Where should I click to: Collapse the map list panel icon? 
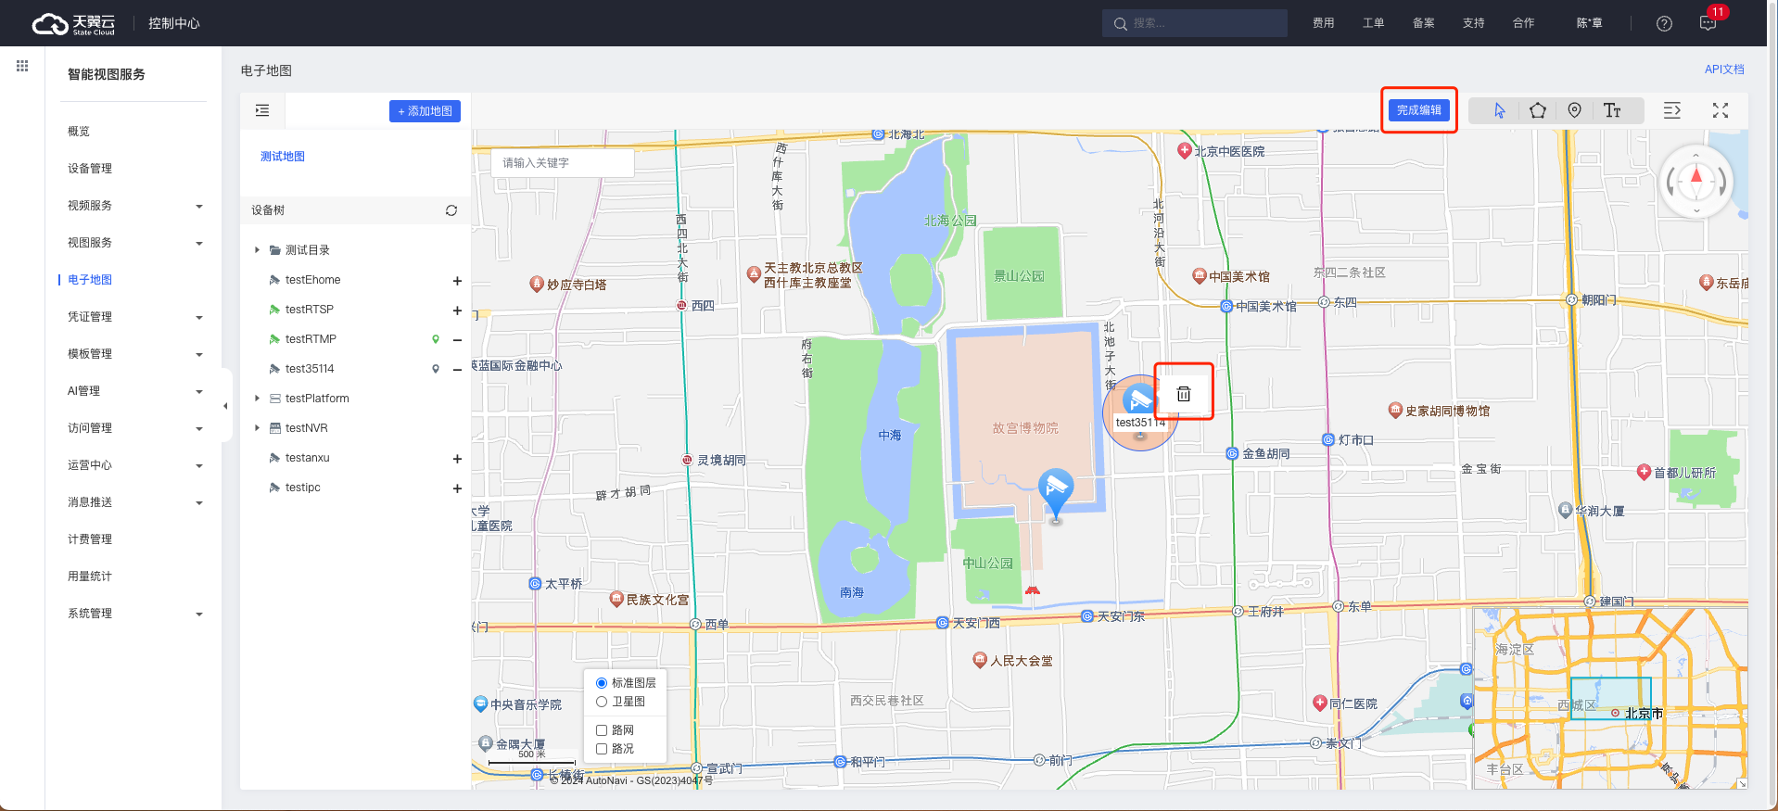[262, 111]
